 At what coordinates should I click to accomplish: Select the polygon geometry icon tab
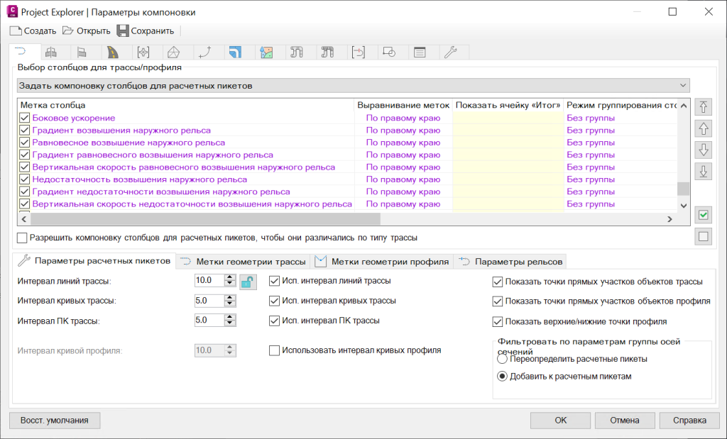click(x=175, y=52)
